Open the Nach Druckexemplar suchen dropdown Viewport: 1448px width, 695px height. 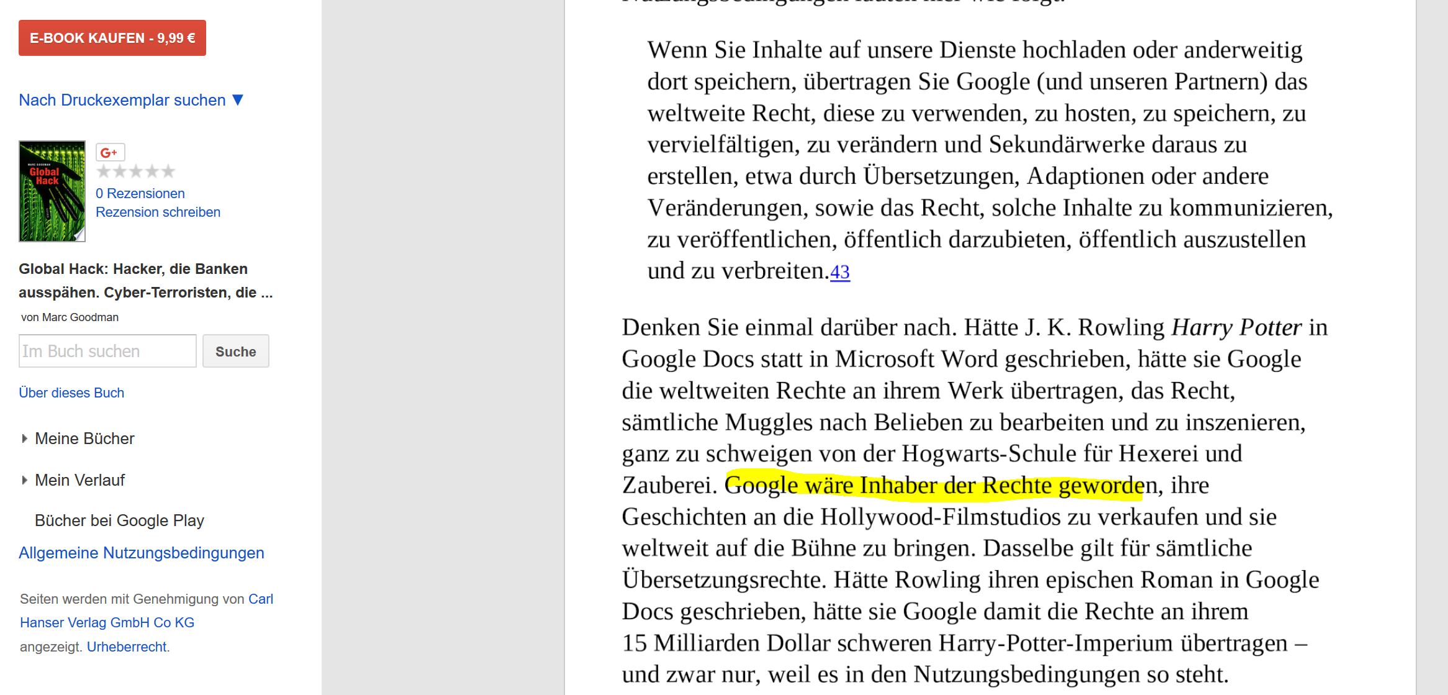[131, 100]
